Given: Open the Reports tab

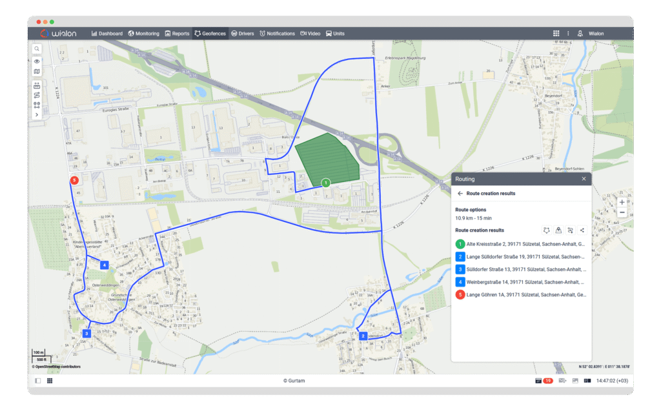Looking at the screenshot, I should click(177, 34).
